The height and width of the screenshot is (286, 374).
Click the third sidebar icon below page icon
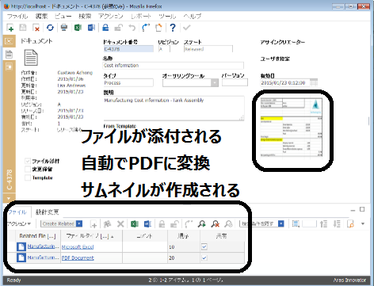9,67
